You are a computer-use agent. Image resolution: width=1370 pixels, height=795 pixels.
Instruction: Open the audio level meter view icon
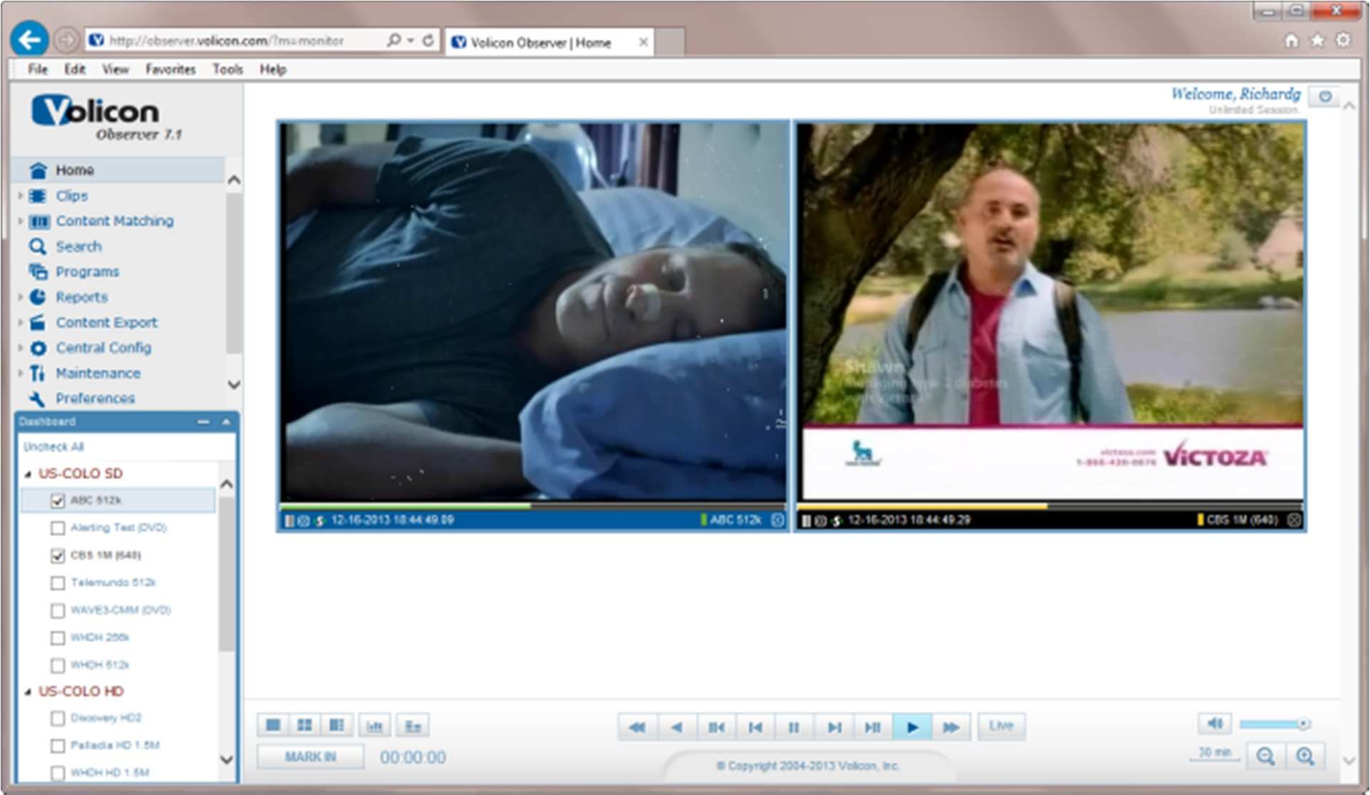[376, 724]
